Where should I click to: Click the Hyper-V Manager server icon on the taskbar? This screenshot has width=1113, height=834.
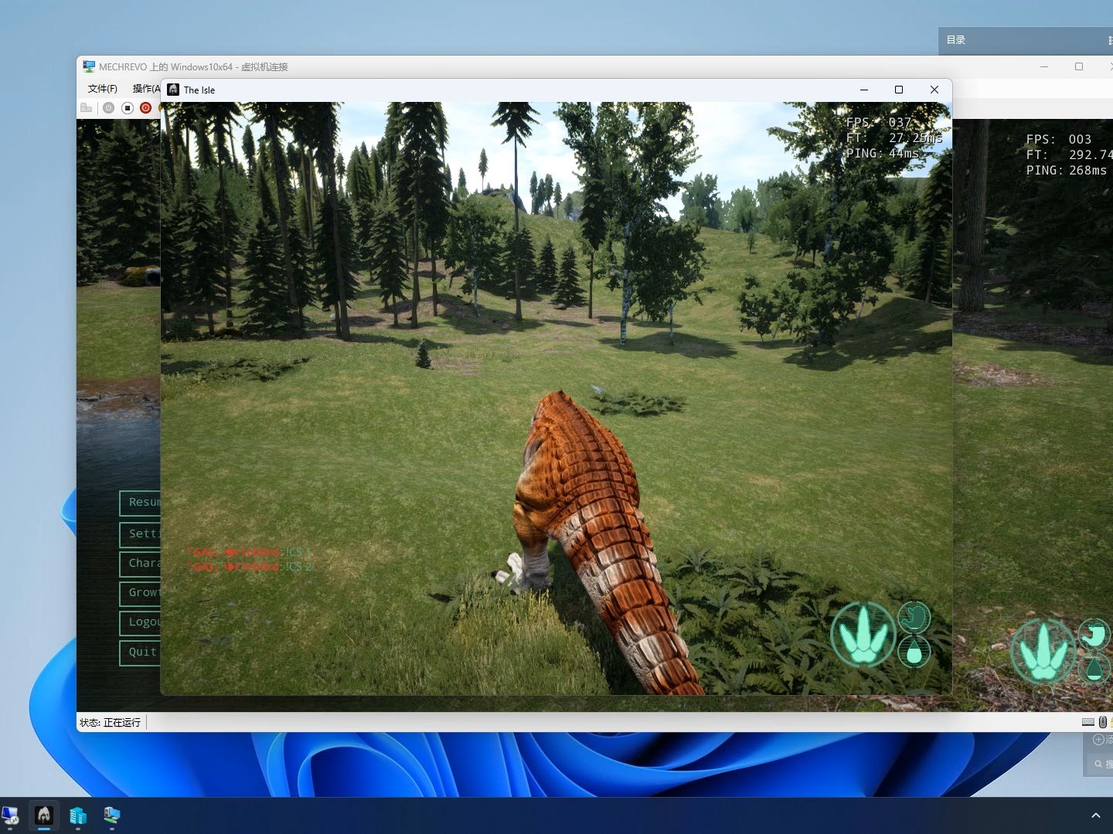point(78,815)
